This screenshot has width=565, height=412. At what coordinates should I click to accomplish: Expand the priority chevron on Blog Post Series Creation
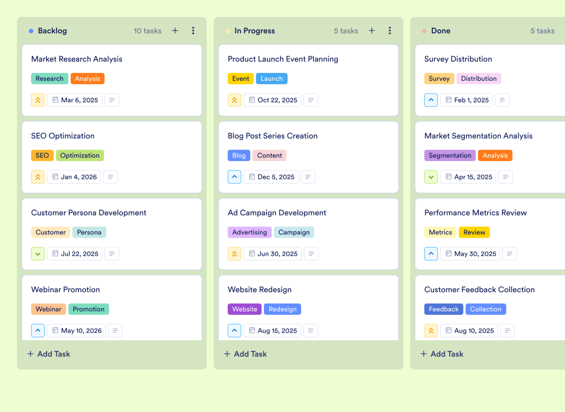click(234, 177)
